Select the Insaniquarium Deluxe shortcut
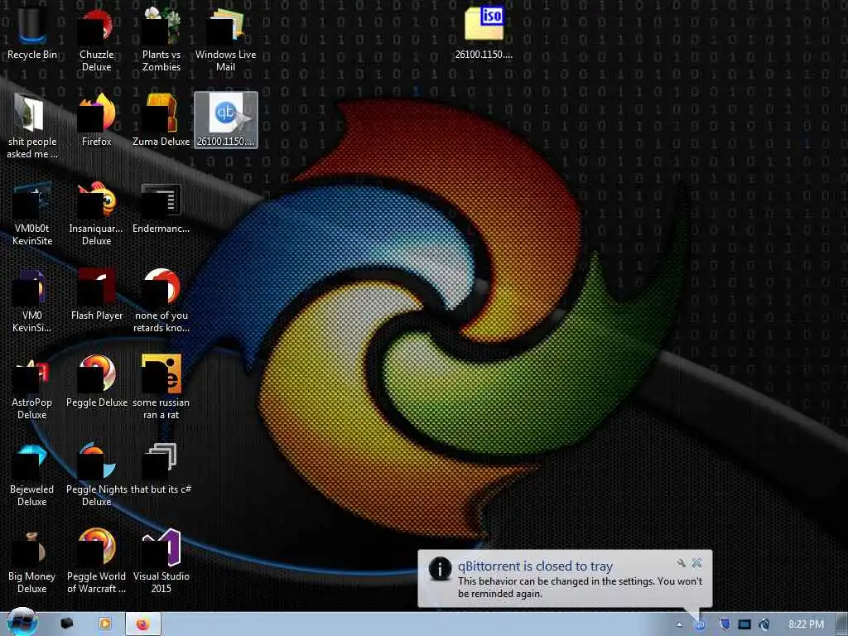848x636 pixels. point(96,213)
